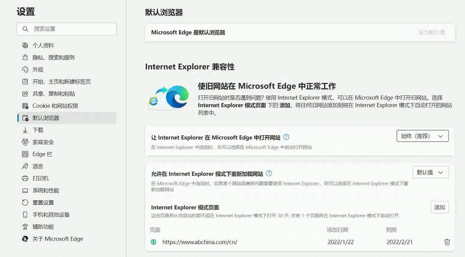Image resolution: width=465 pixels, height=257 pixels.
Task: Click the 隐私、搜索和服务 lock icon
Action: tap(25, 57)
